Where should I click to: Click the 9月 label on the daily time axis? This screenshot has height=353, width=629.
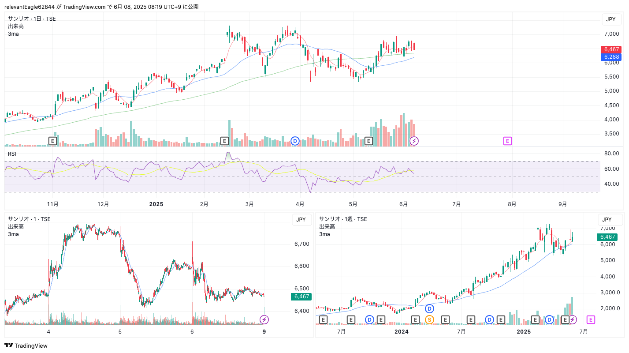coord(562,204)
